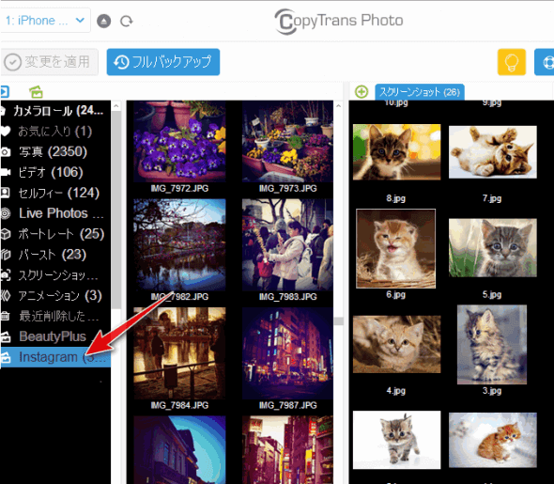This screenshot has height=484, width=554.
Task: Select kitten thumbnail 3.jpg
Action: [492, 345]
